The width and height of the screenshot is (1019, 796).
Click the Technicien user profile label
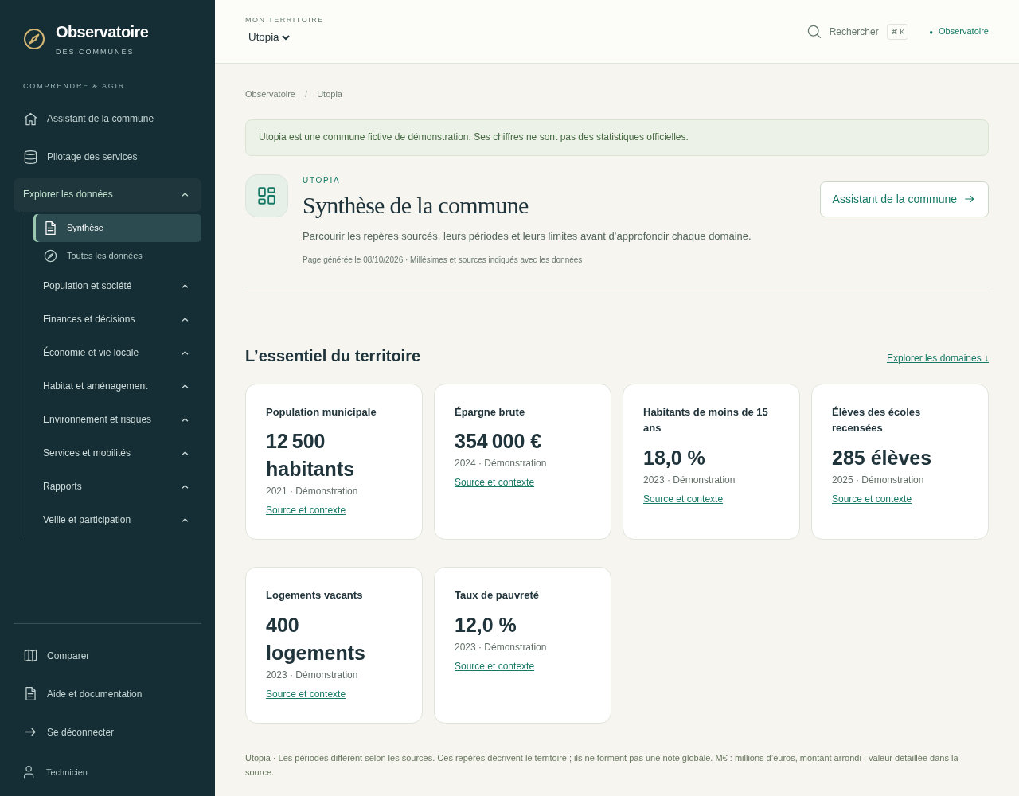(67, 772)
